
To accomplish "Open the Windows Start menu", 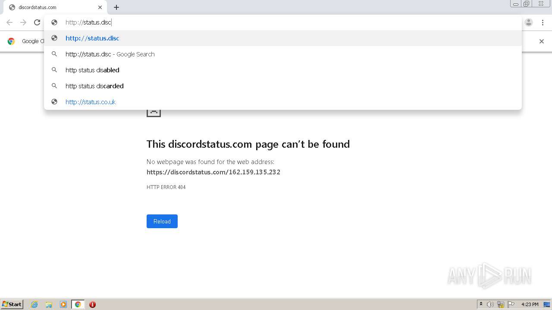I will pos(12,304).
